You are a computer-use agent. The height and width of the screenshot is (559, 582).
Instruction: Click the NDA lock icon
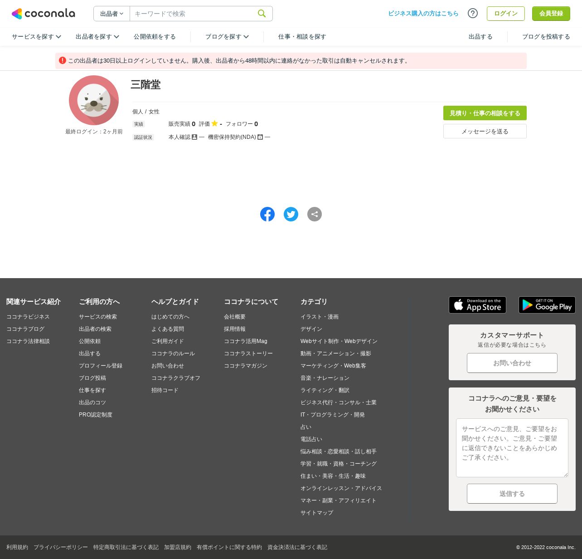[260, 137]
